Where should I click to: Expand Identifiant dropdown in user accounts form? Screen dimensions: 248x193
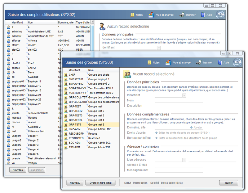(x=159, y=48)
